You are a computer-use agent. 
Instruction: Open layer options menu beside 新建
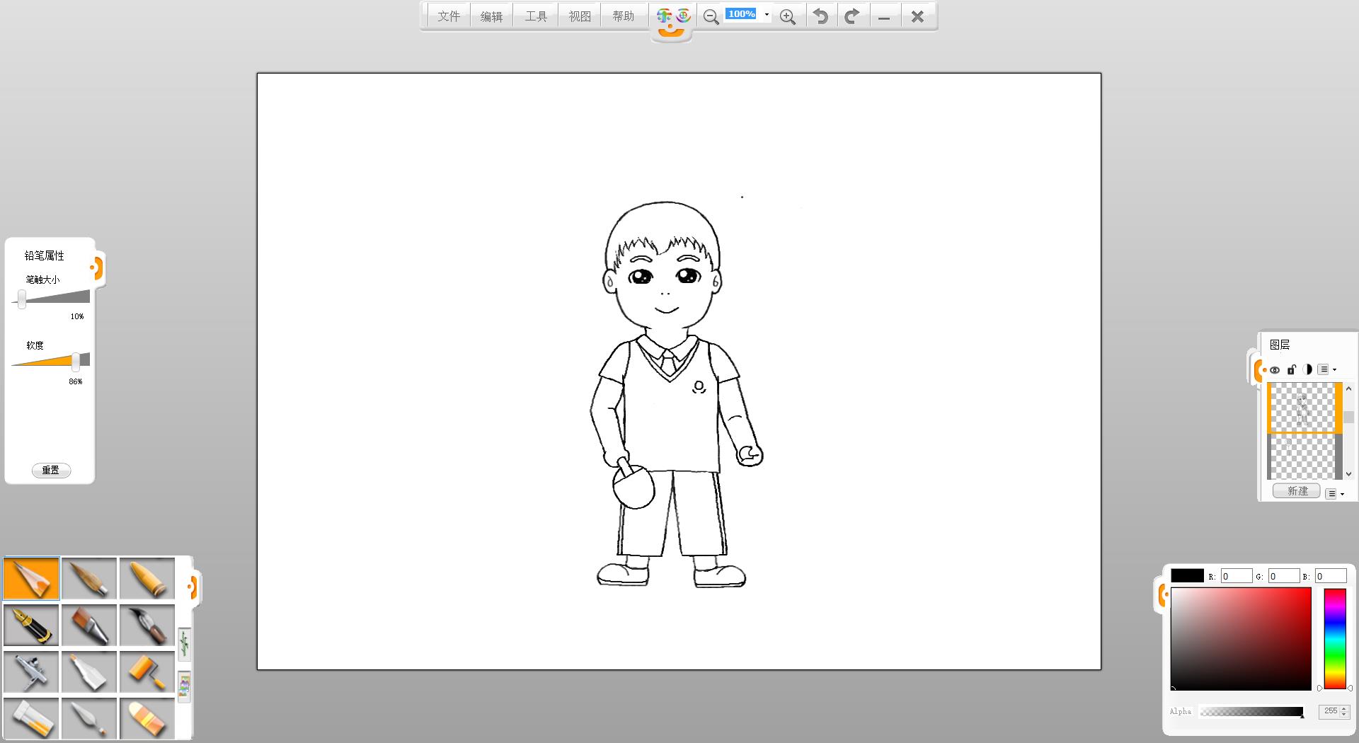1334,494
